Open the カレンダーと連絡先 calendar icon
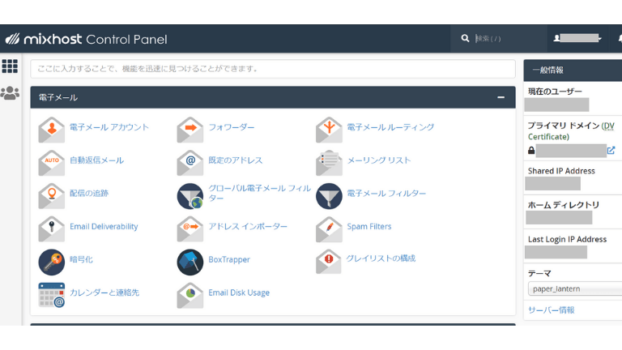Viewport: 622px width, 350px height. (x=52, y=295)
